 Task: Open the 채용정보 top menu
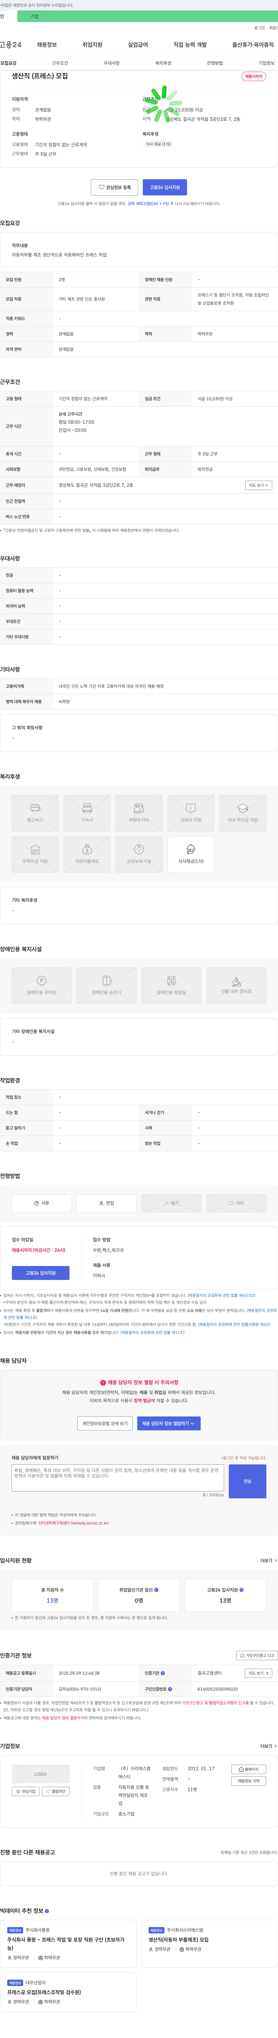(47, 45)
